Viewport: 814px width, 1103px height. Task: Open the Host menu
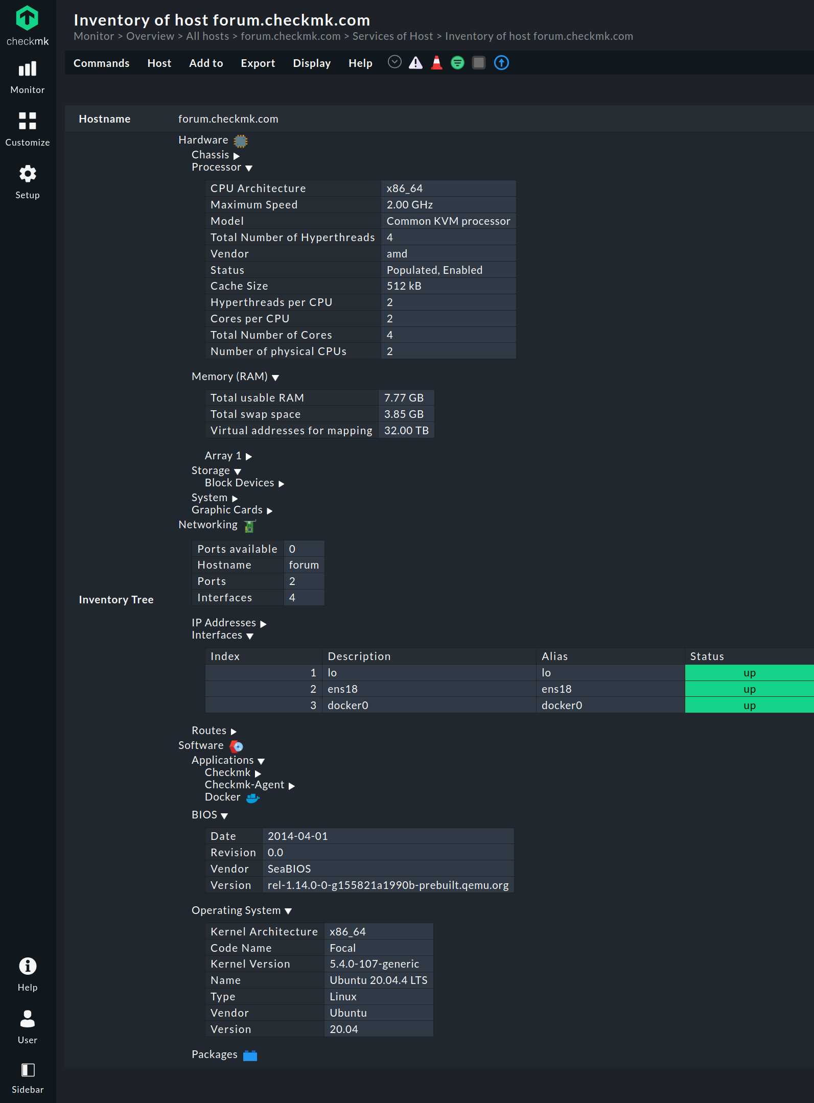[159, 63]
